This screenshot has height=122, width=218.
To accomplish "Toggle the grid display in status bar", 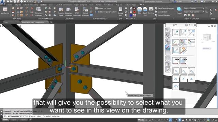I will pos(146,120).
